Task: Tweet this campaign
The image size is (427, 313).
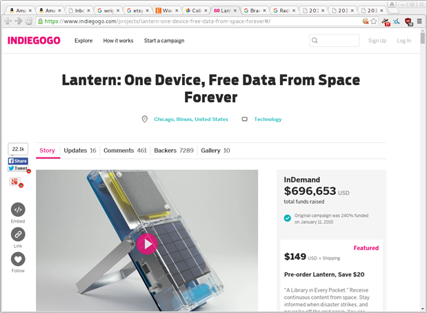Action: (18, 169)
